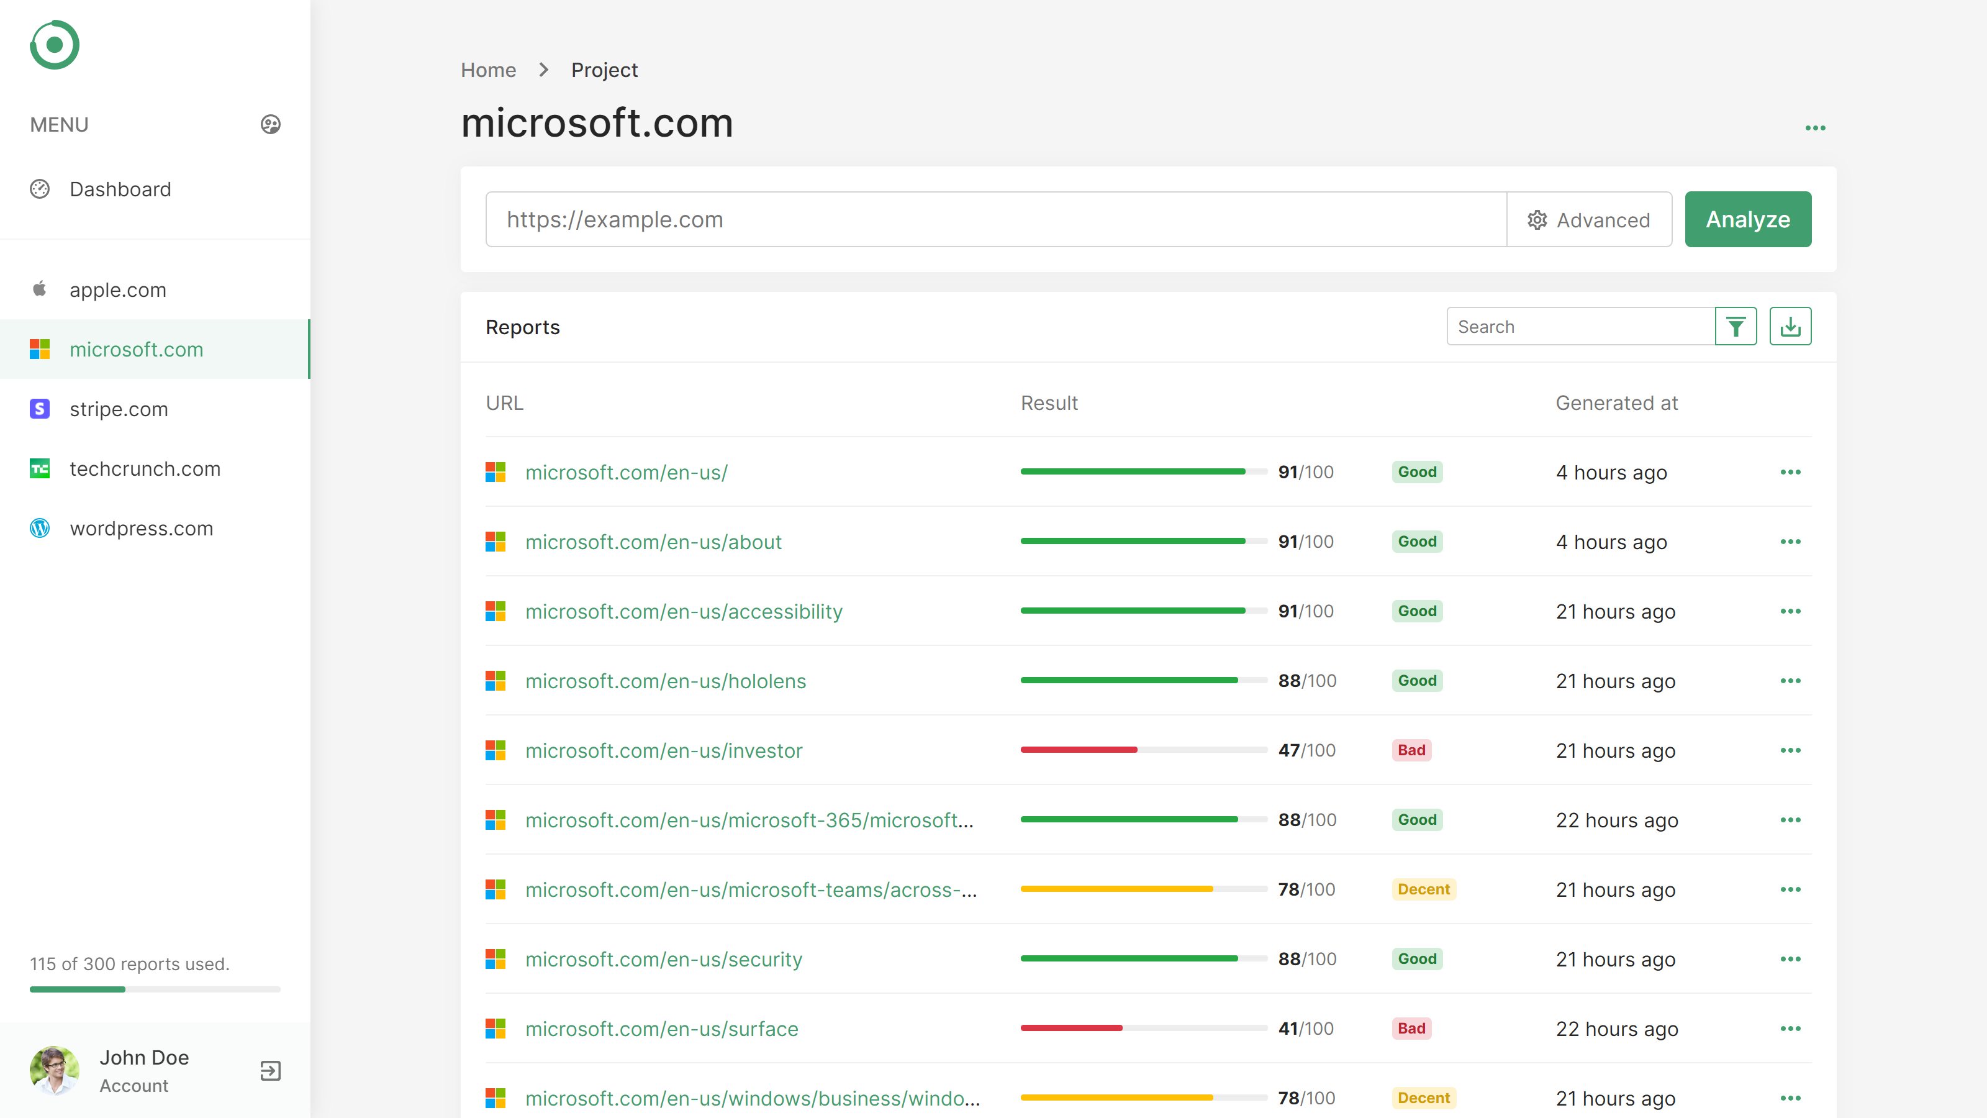Click the green app logo icon

tap(54, 45)
